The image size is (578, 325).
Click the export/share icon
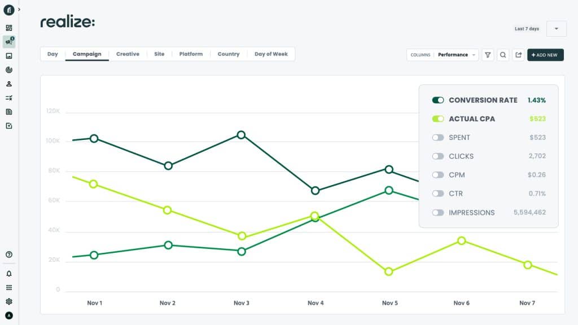[518, 55]
